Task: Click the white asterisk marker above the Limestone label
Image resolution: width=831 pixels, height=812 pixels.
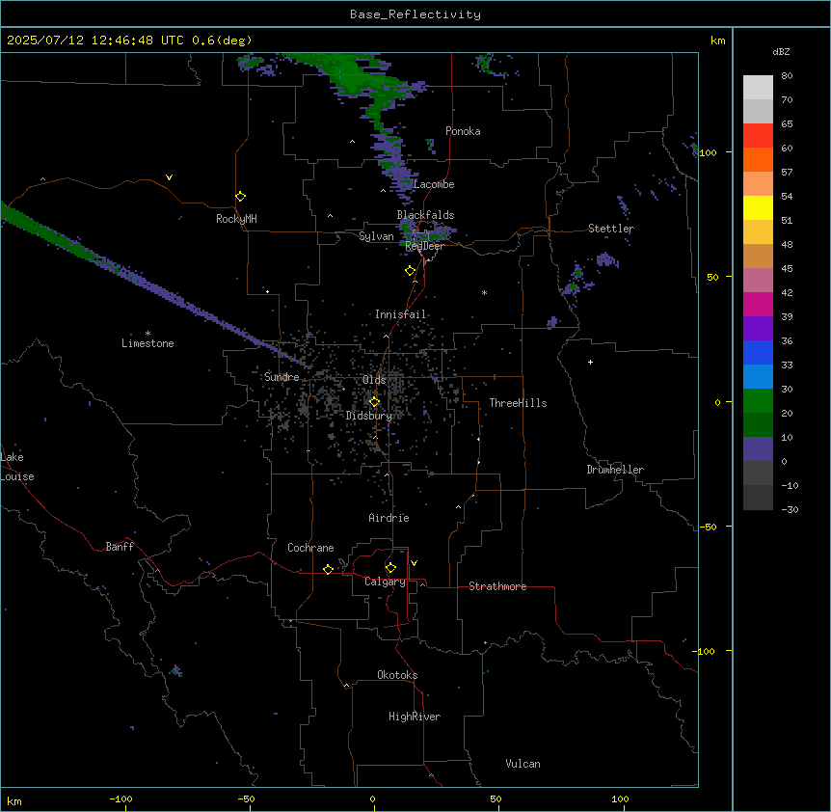Action: (147, 334)
